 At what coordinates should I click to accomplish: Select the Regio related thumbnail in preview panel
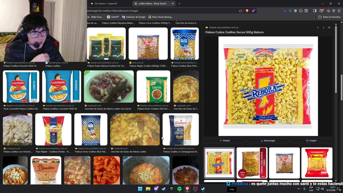pyautogui.click(x=284, y=163)
